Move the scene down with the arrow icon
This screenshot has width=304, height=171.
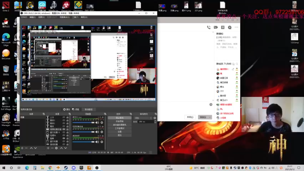[35, 148]
